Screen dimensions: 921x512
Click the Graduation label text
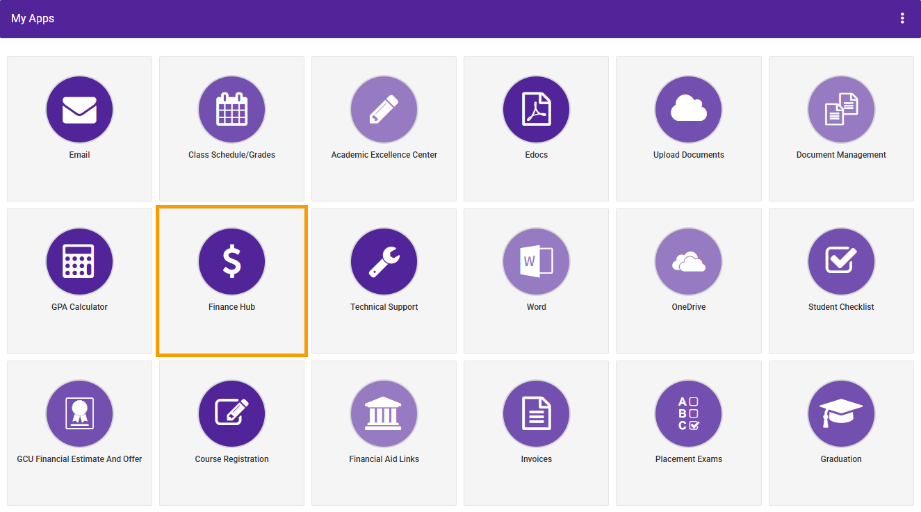pos(841,459)
